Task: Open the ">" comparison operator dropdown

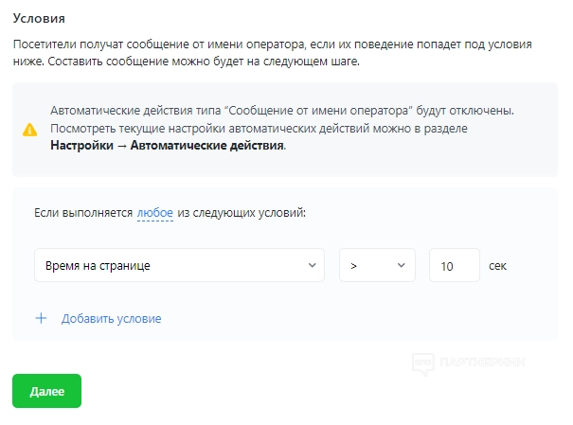Action: 377,266
